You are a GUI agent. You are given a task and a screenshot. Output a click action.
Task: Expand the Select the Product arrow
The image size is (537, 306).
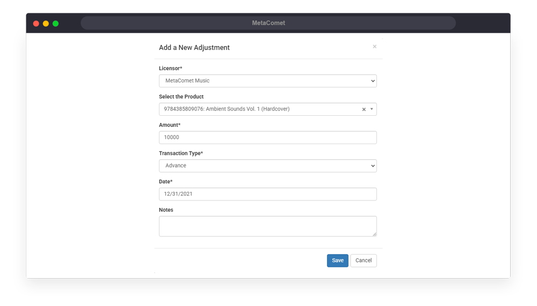click(x=372, y=109)
